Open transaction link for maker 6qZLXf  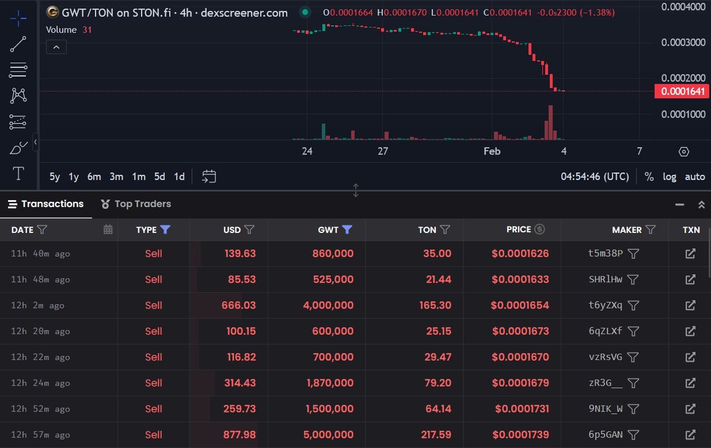[x=690, y=331]
